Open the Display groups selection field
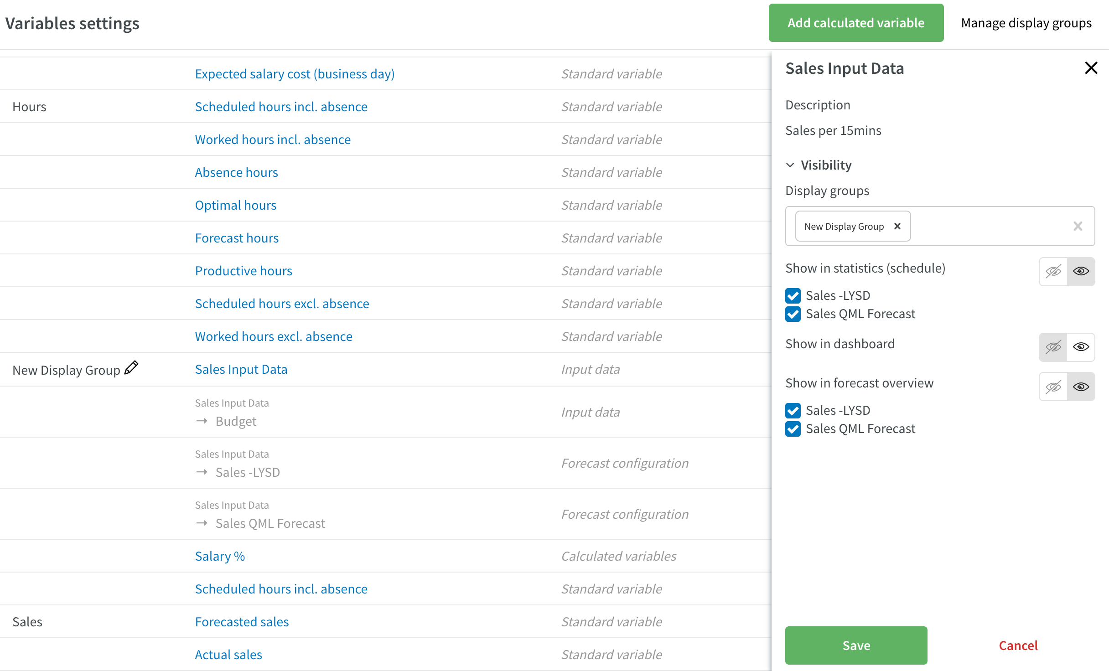The image size is (1109, 671). [940, 226]
